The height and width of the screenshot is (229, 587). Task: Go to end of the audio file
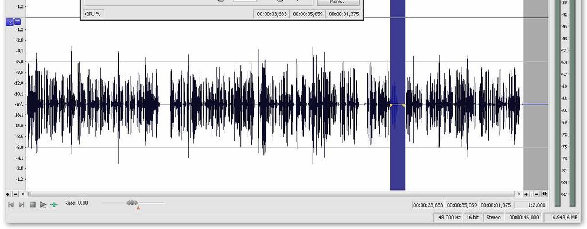tap(22, 205)
